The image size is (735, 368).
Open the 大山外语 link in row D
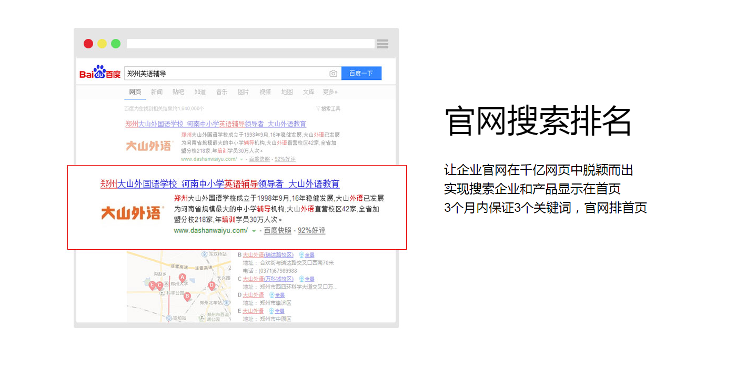253,295
